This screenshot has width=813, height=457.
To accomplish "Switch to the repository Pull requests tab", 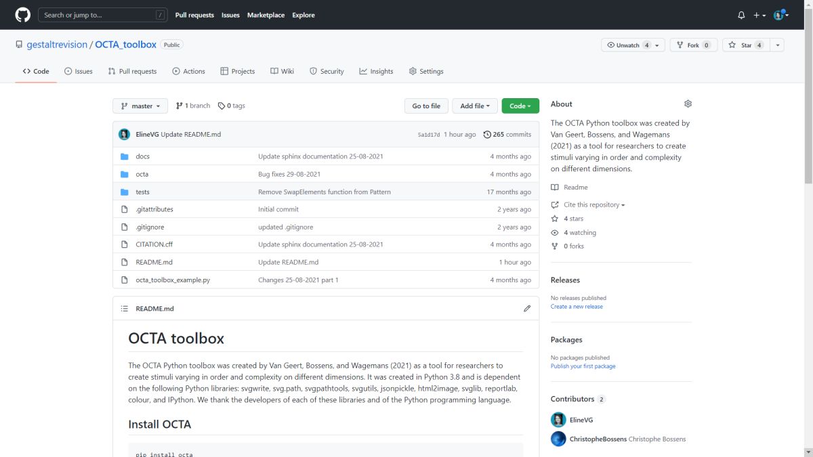I will (132, 71).
